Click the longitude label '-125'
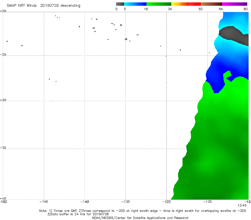 (x=208, y=202)
